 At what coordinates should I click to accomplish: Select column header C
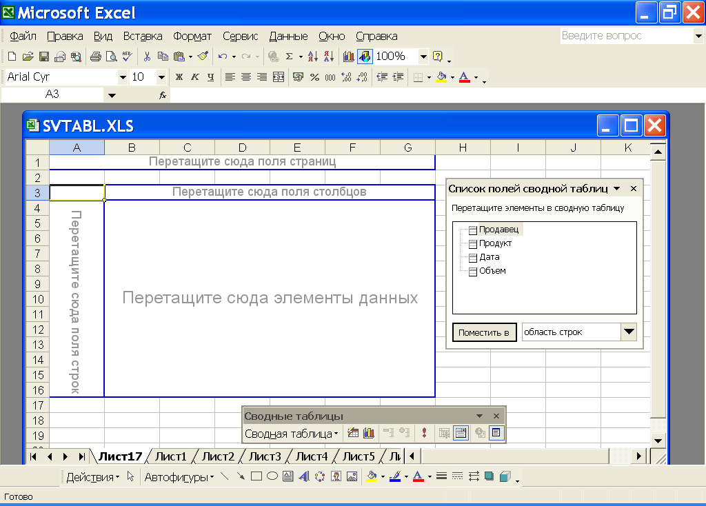coord(188,148)
